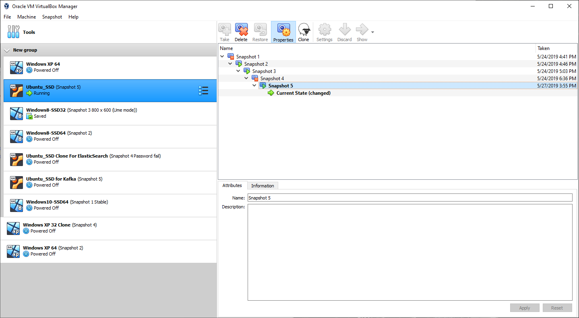Viewport: 579px width, 318px height.
Task: Collapse the Snapshot 4 tree node
Action: (x=246, y=78)
